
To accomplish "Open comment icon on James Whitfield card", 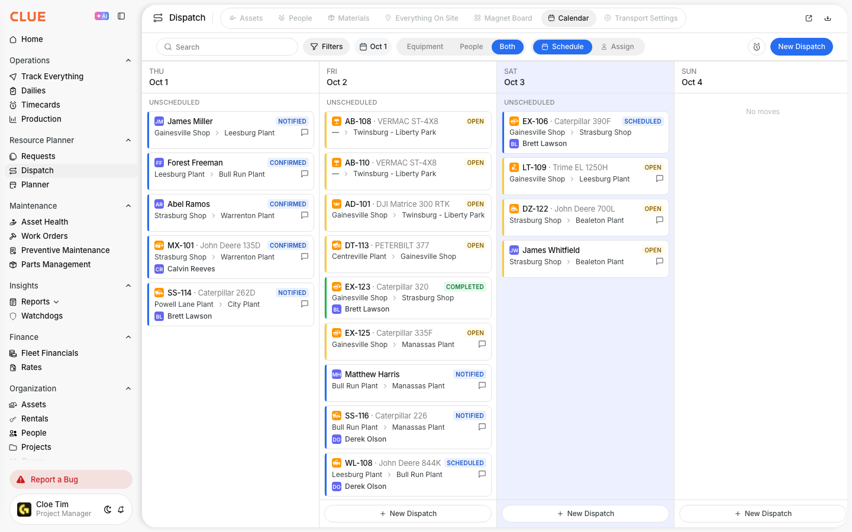I will 660,261.
